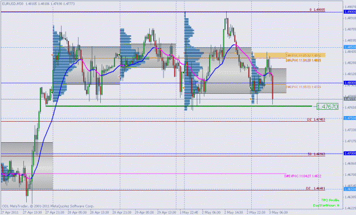Click the green TPO Profile label
This screenshot has height=215, width=356.
330,200
